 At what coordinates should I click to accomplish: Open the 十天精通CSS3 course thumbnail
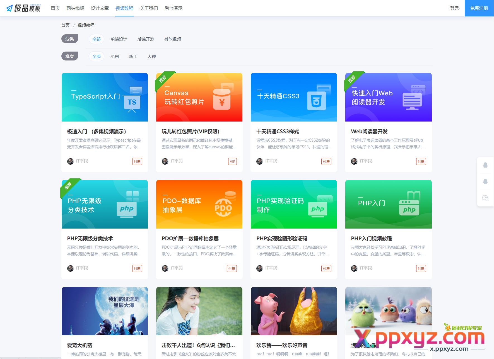(x=294, y=97)
